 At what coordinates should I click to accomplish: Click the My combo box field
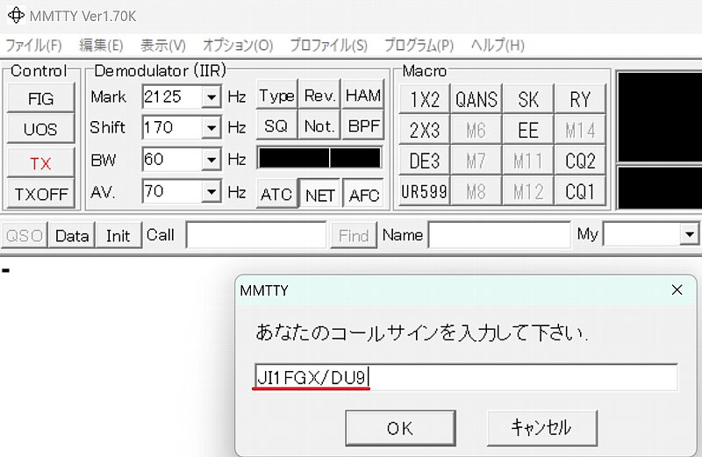pyautogui.click(x=641, y=234)
